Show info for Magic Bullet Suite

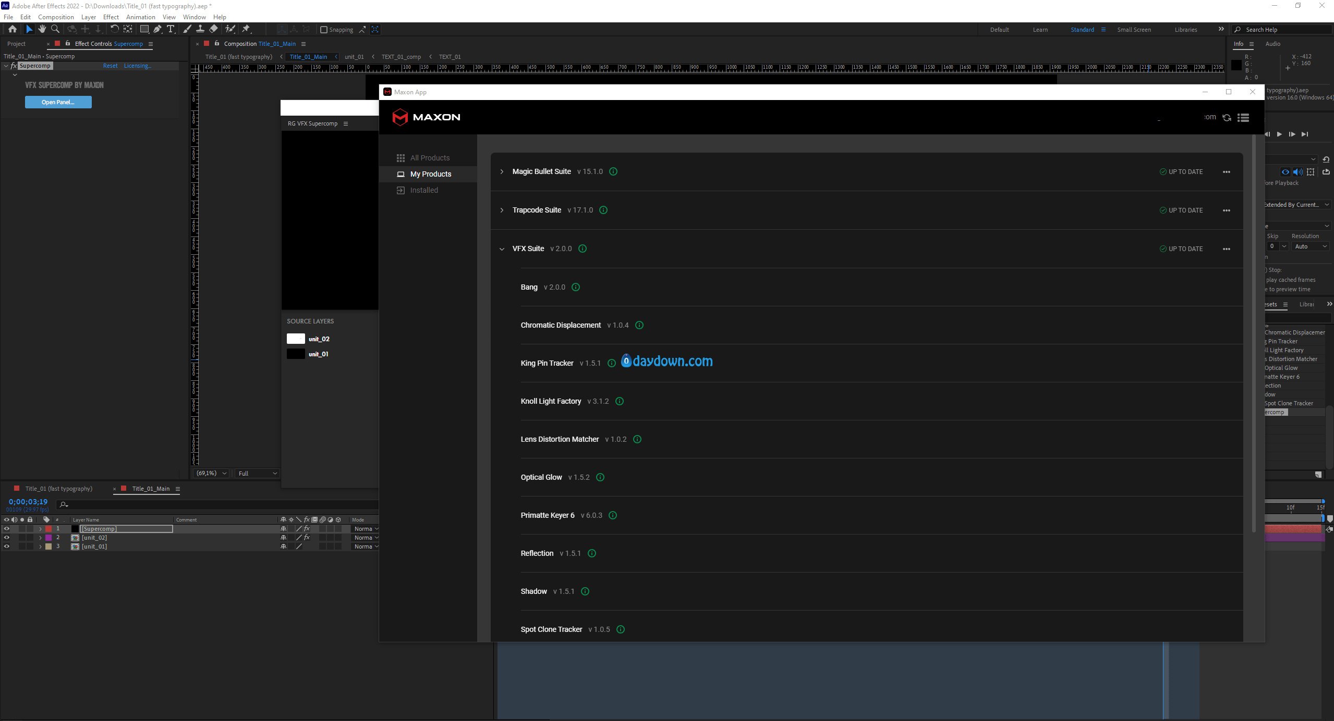[613, 171]
